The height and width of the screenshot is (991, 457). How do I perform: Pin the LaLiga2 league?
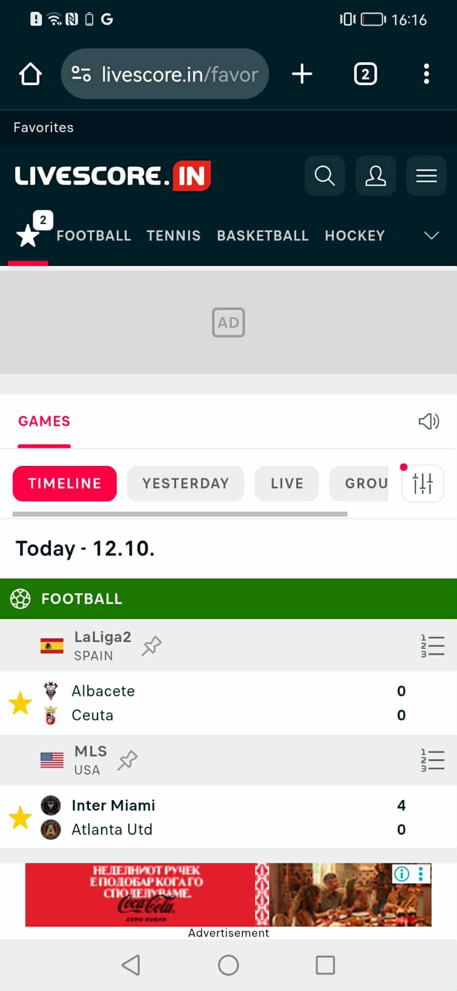coord(152,645)
